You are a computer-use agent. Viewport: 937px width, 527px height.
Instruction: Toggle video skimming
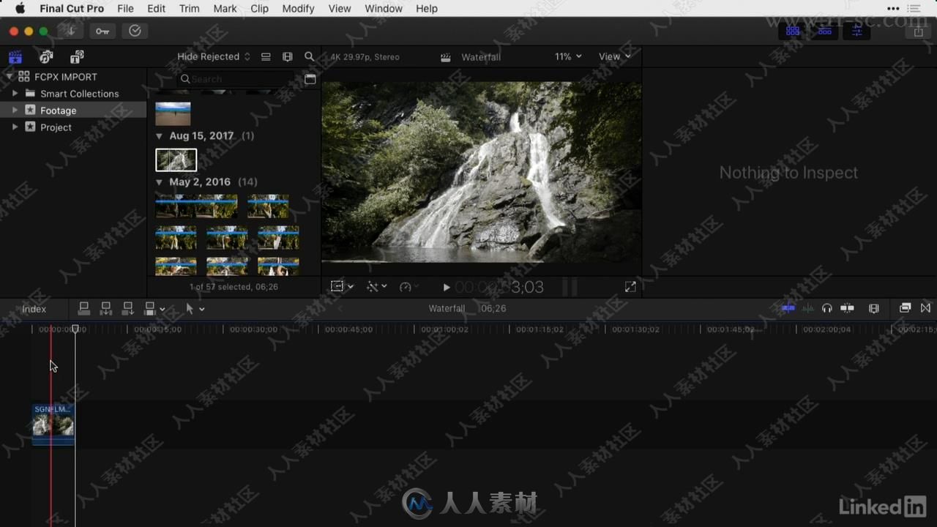pos(788,308)
